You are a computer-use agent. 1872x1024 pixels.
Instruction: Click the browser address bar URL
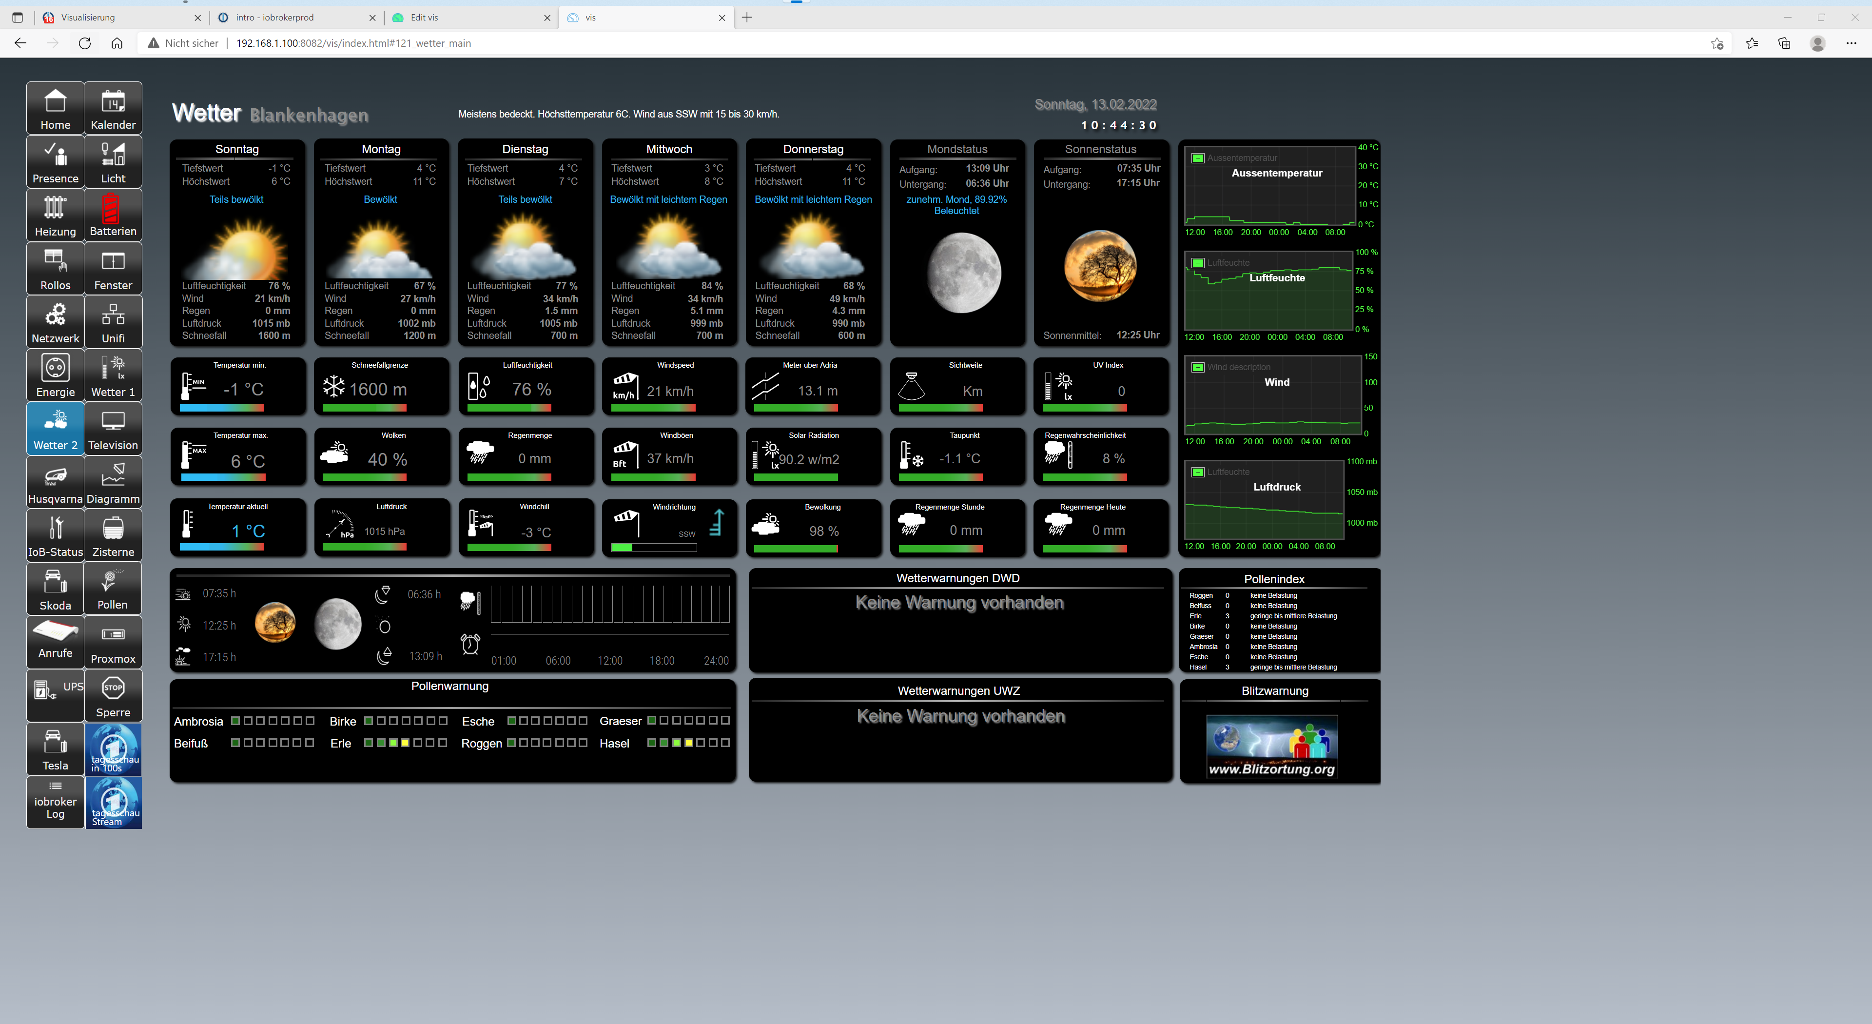tap(353, 43)
